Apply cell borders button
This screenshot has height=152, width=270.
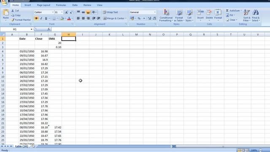[54, 19]
